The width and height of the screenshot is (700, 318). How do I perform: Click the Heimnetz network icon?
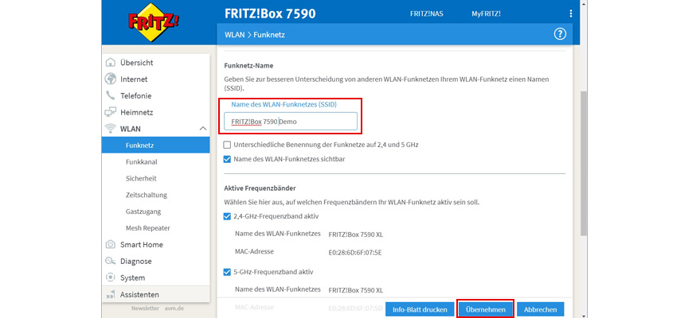pyautogui.click(x=111, y=112)
